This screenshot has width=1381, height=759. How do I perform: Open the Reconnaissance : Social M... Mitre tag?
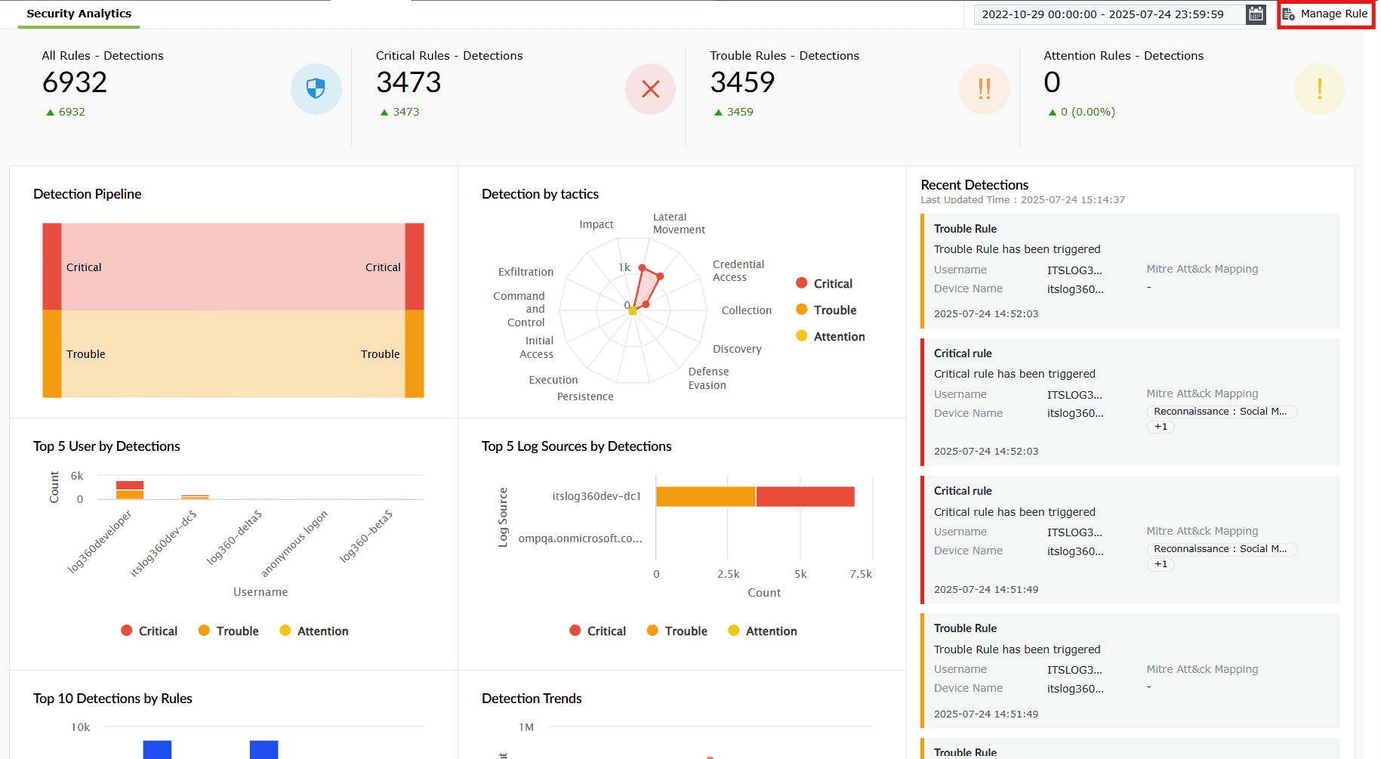click(1221, 412)
